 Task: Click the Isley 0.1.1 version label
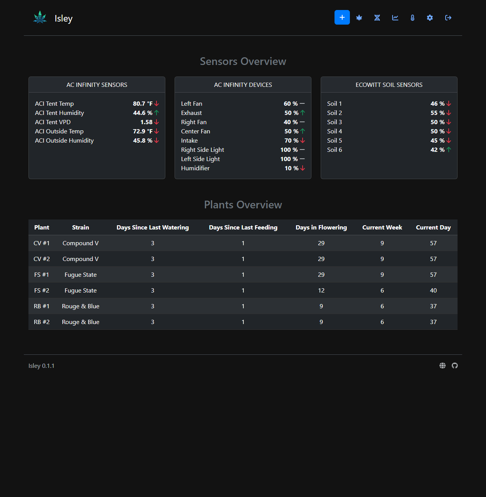coord(41,366)
